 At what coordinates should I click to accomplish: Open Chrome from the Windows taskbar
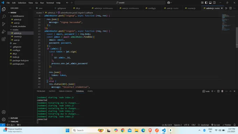122,131
